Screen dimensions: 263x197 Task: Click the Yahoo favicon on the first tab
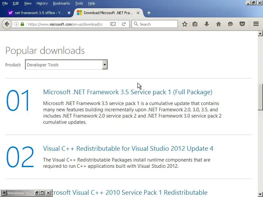tap(11, 13)
